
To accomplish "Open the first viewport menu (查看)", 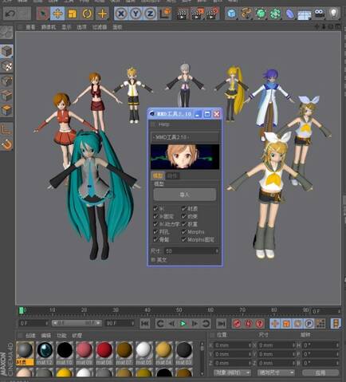I will pyautogui.click(x=30, y=27).
